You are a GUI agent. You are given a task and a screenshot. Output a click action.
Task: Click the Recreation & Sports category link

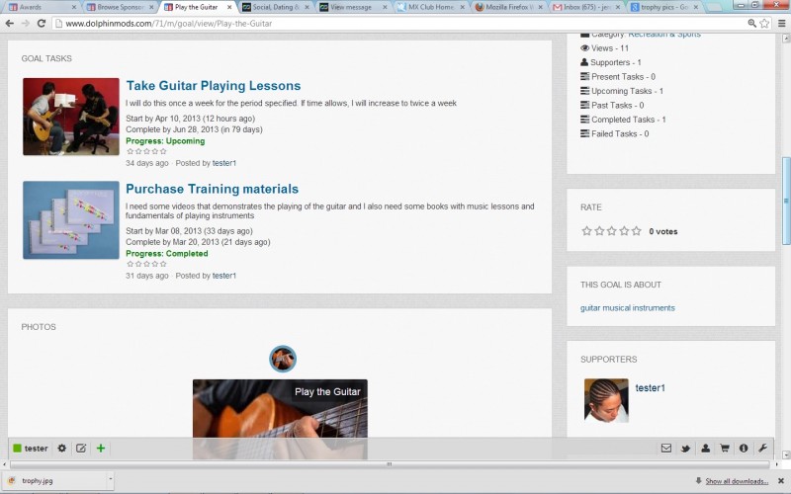click(664, 35)
